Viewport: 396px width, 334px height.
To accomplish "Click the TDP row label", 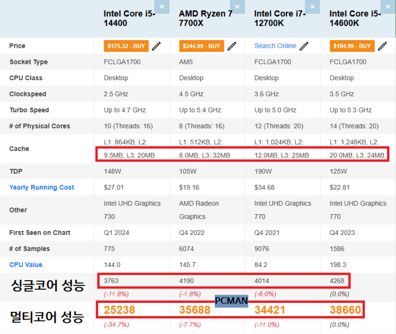I will [16, 171].
